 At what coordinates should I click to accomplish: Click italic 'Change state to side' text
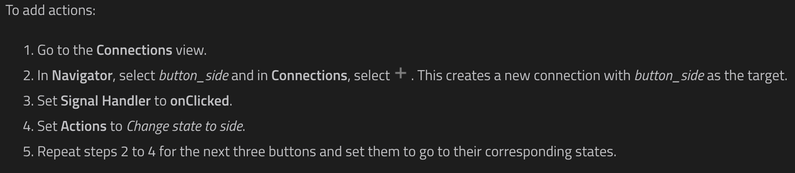coord(185,126)
